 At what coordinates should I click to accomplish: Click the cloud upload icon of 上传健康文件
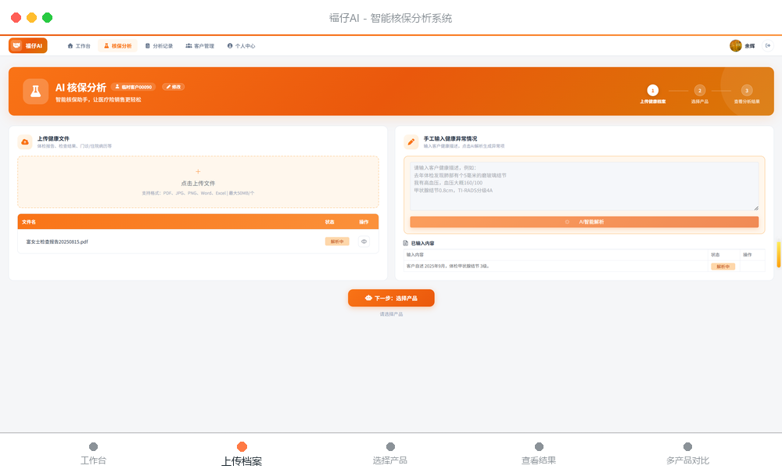(x=25, y=142)
